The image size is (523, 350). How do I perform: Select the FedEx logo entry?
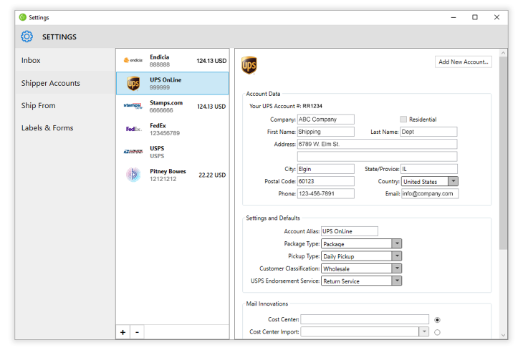click(133, 129)
